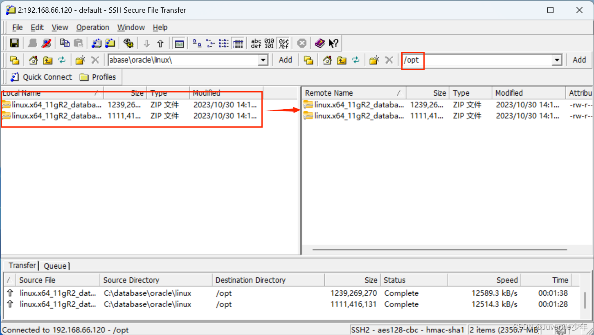
Task: Open the View menu
Action: (60, 27)
